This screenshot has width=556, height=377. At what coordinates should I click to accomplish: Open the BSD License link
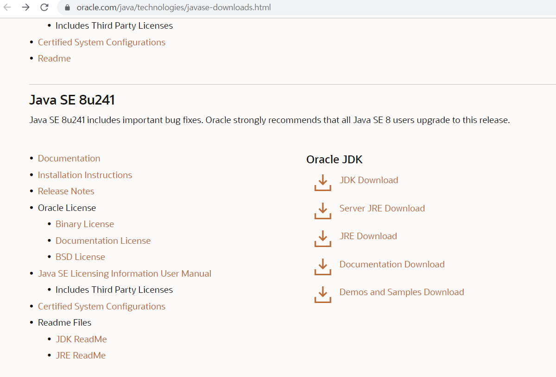pyautogui.click(x=80, y=257)
